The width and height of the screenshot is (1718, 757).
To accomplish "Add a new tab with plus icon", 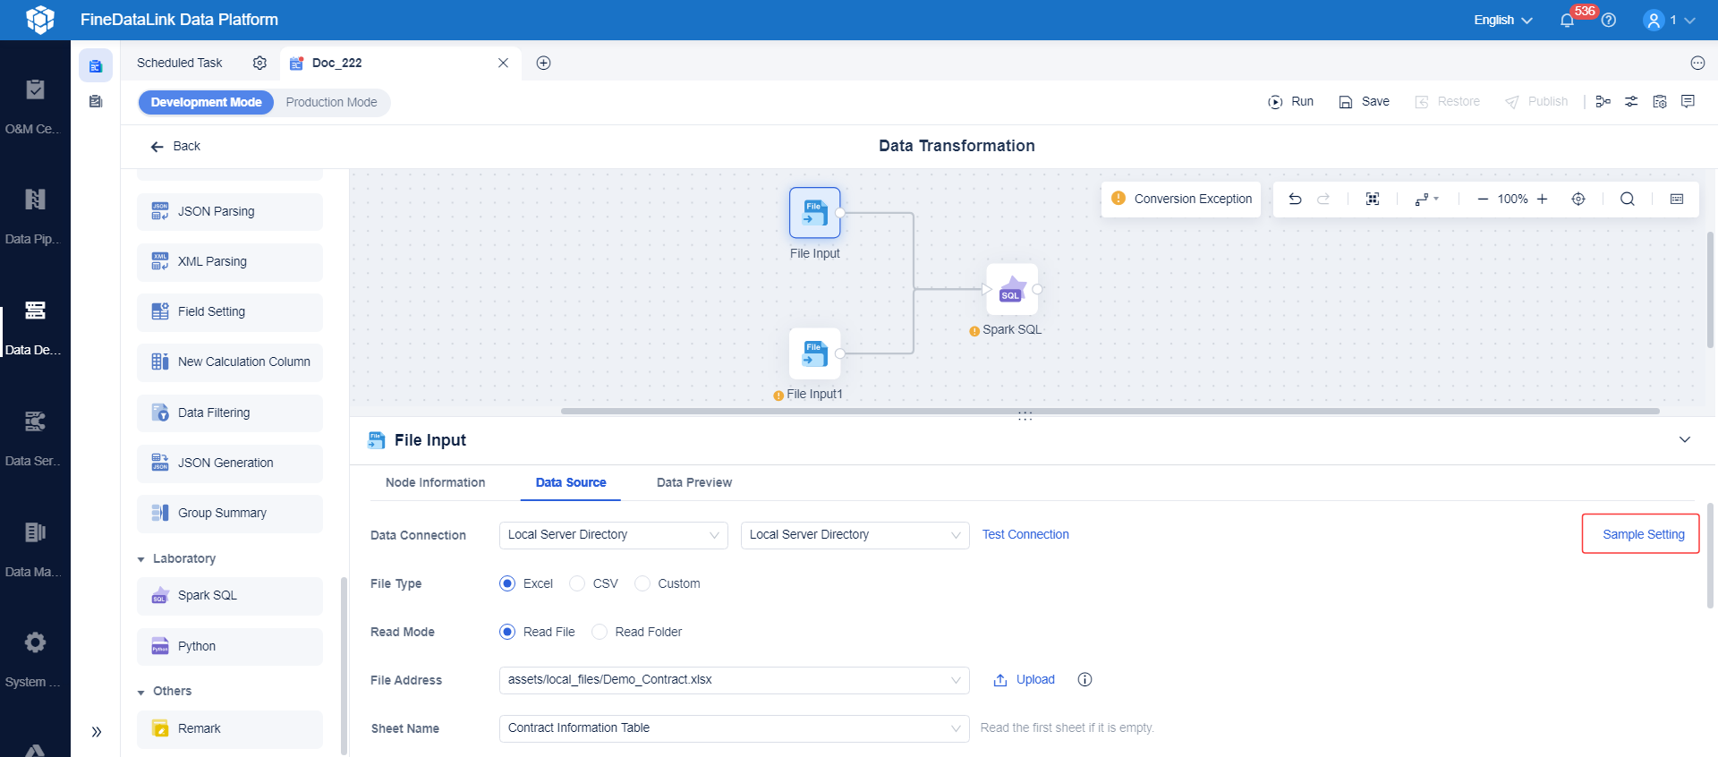I will coord(543,63).
